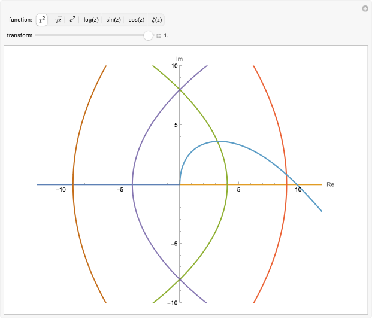
Task: Select the log(z) function button
Action: coord(91,20)
